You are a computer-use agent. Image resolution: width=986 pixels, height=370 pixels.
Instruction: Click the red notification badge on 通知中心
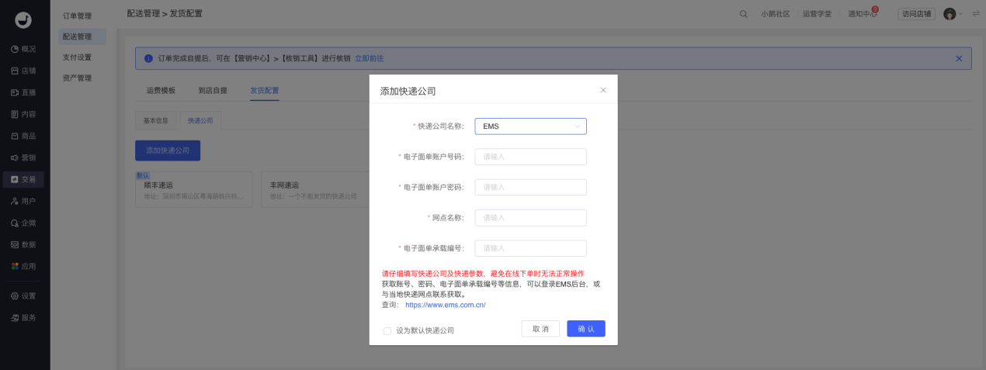coord(875,9)
